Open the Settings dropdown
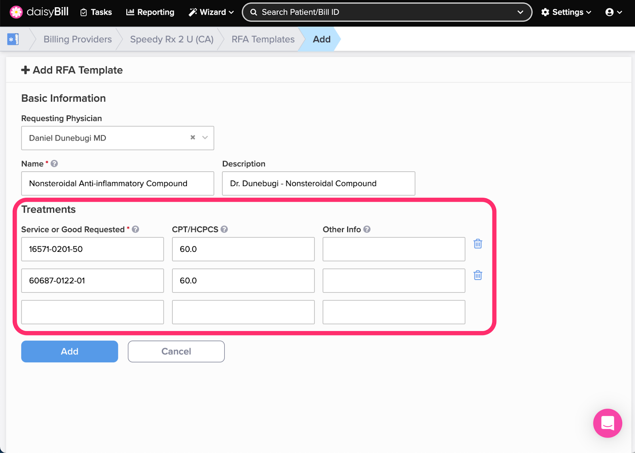635x453 pixels. point(565,12)
